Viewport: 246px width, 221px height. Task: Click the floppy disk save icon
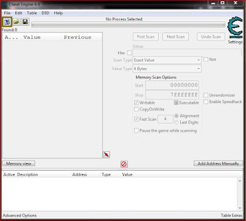pos(25,21)
